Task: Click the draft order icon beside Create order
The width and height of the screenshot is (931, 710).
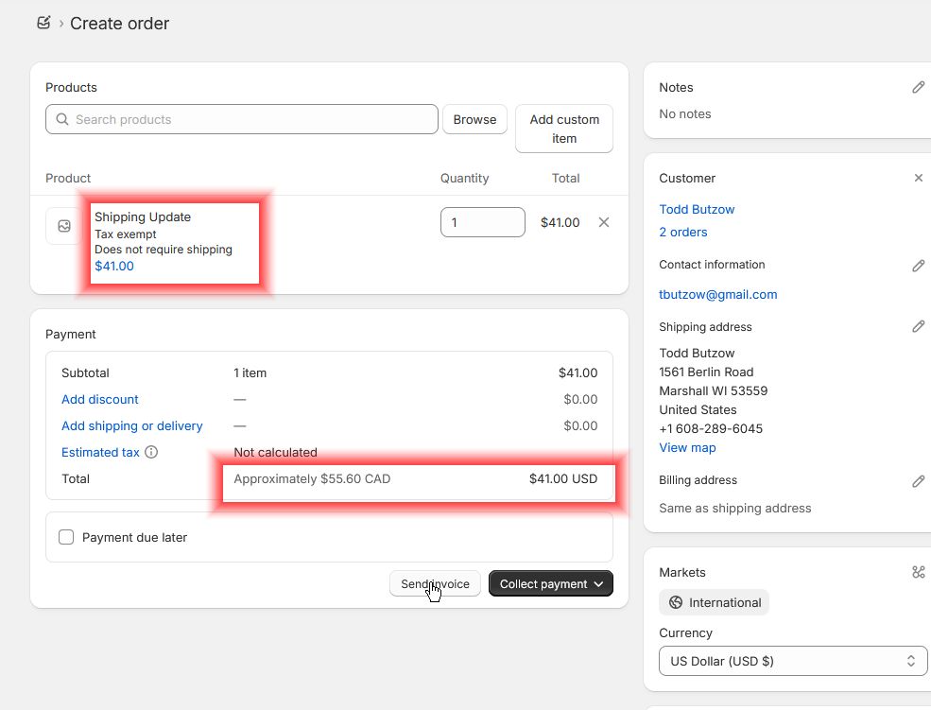Action: 43,23
